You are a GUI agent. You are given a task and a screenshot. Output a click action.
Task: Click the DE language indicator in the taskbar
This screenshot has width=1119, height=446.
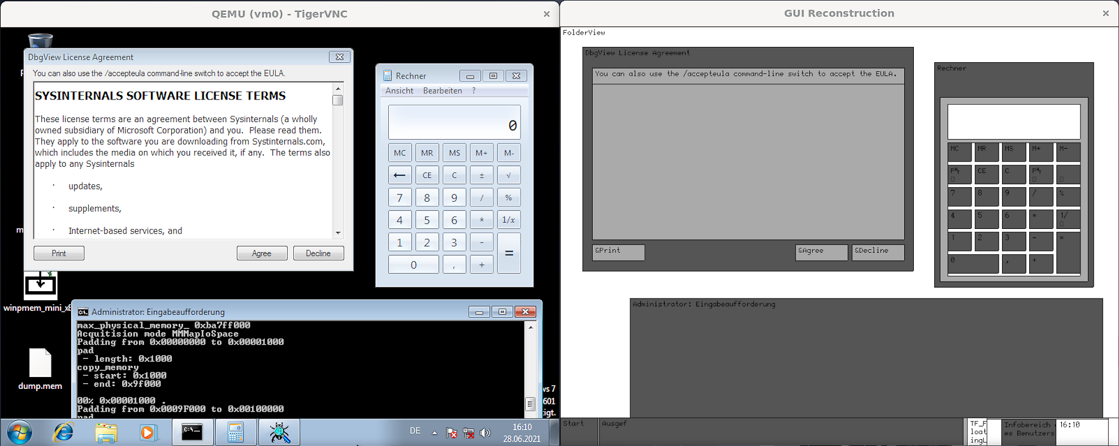tap(415, 431)
